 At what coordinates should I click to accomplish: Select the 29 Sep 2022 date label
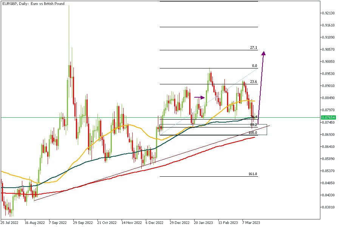82,223
